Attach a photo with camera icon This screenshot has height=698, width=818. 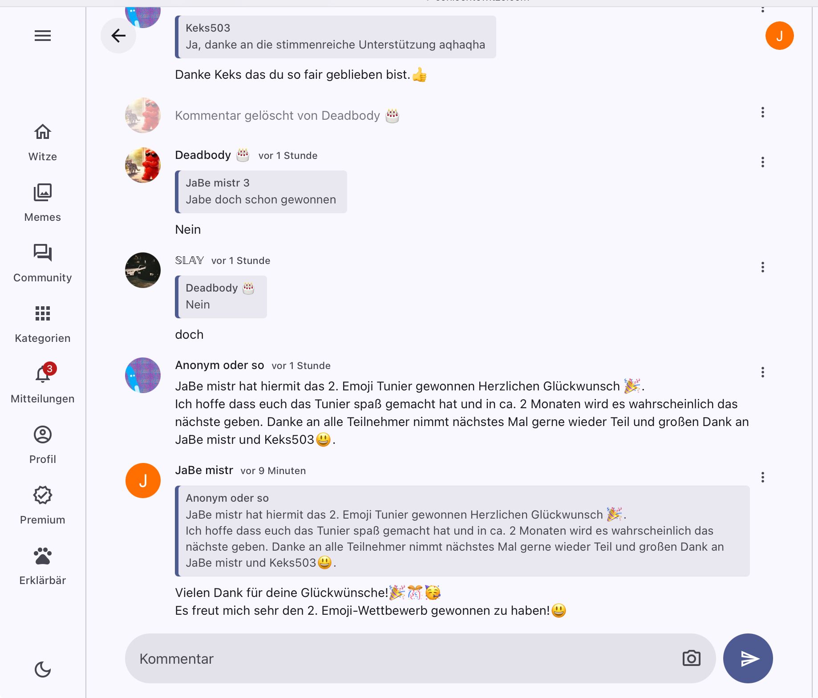(691, 658)
